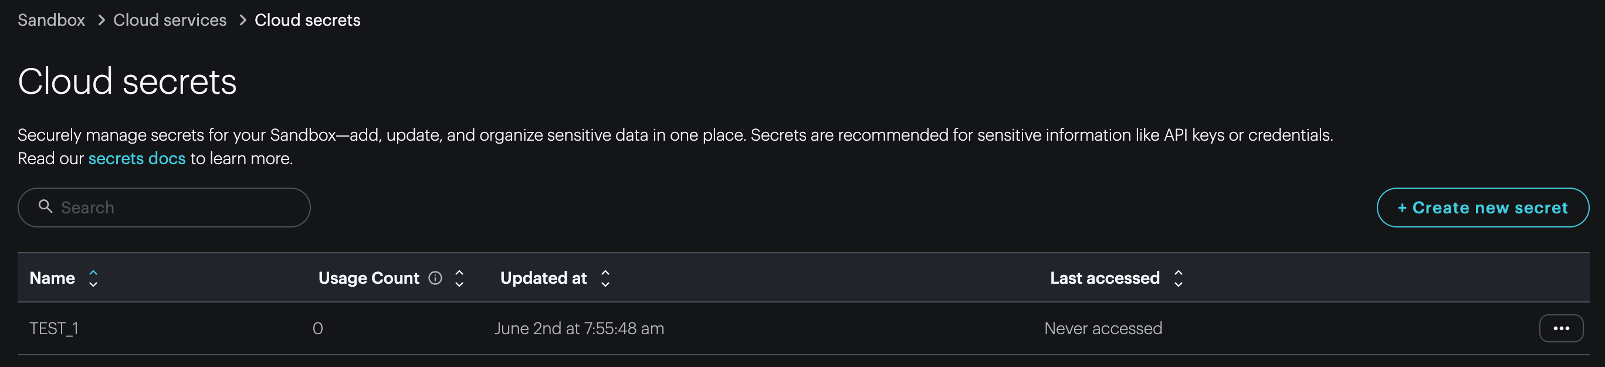Select the TEST_1 secret row
This screenshot has width=1605, height=367.
[x=803, y=328]
